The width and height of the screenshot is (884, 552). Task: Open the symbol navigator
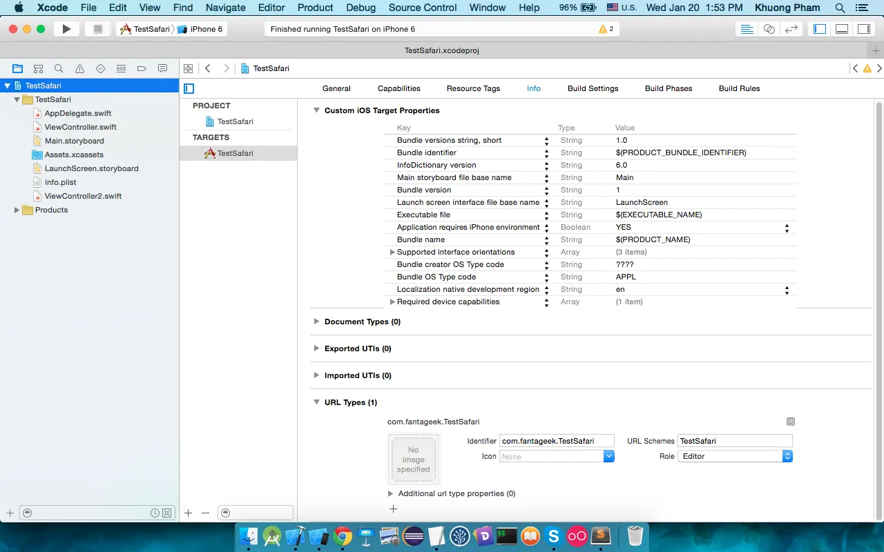coord(39,68)
